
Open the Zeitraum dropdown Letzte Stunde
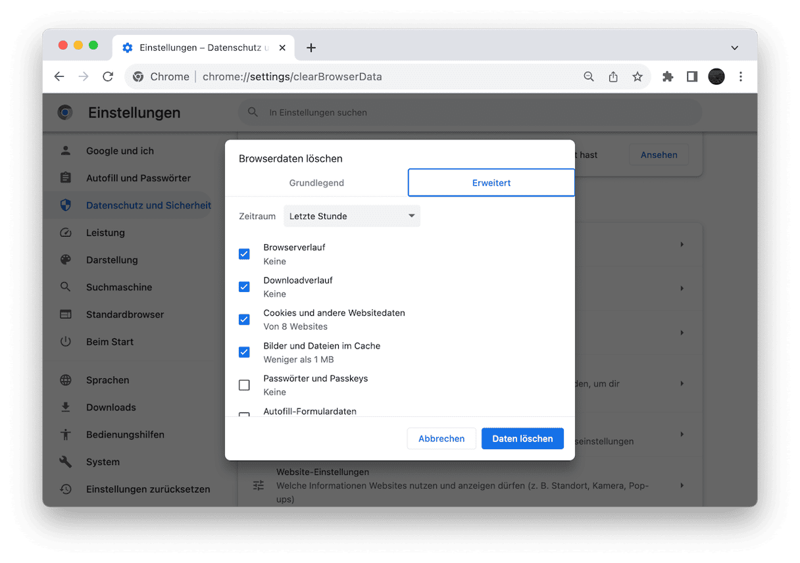tap(351, 216)
